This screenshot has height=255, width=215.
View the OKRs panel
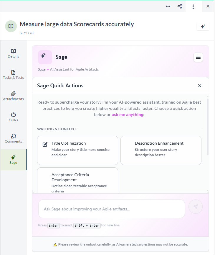(x=13, y=117)
